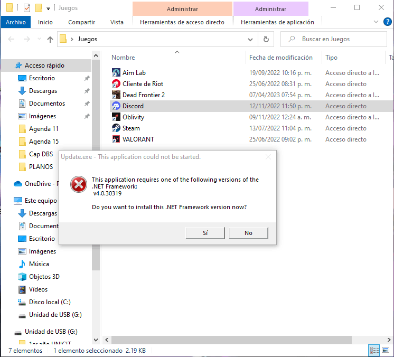394x357 pixels.
Task: Click the pin icon next to Imágenes
Action: [x=87, y=116]
